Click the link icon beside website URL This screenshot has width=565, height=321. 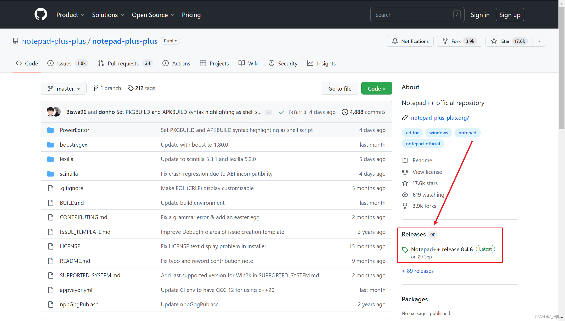(x=405, y=118)
